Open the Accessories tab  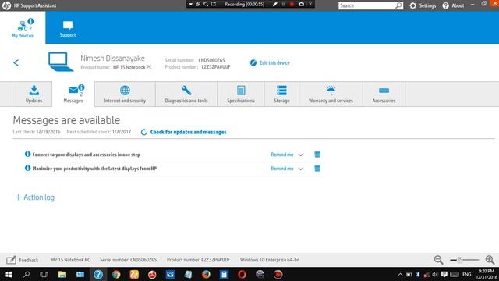(x=384, y=94)
